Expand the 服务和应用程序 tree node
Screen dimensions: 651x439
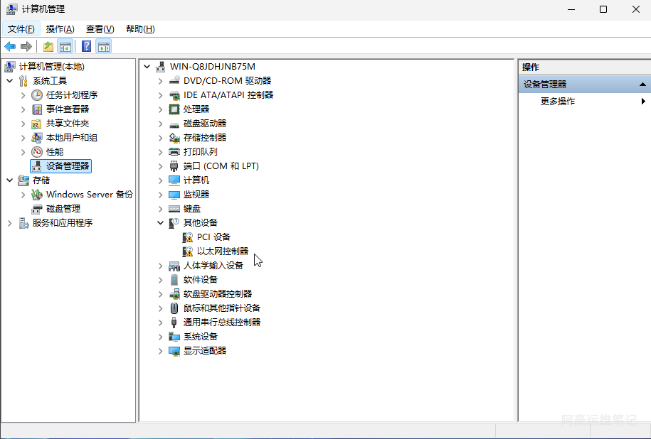click(9, 223)
